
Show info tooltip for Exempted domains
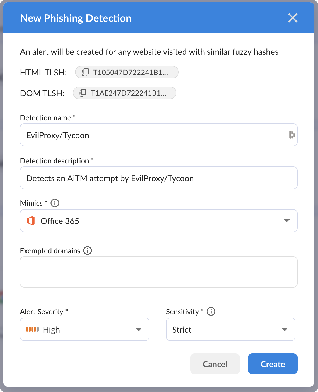click(88, 251)
